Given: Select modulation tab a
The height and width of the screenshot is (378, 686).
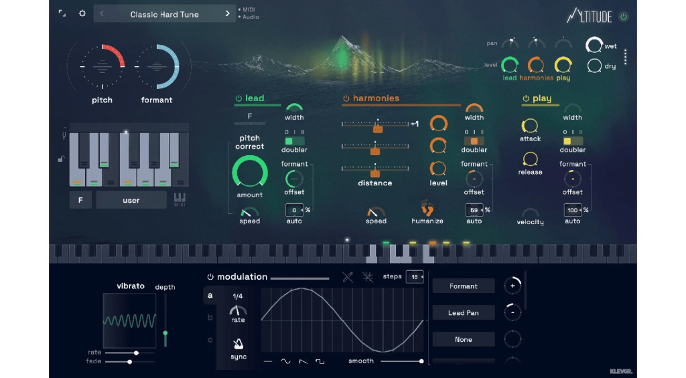Looking at the screenshot, I should click(210, 296).
